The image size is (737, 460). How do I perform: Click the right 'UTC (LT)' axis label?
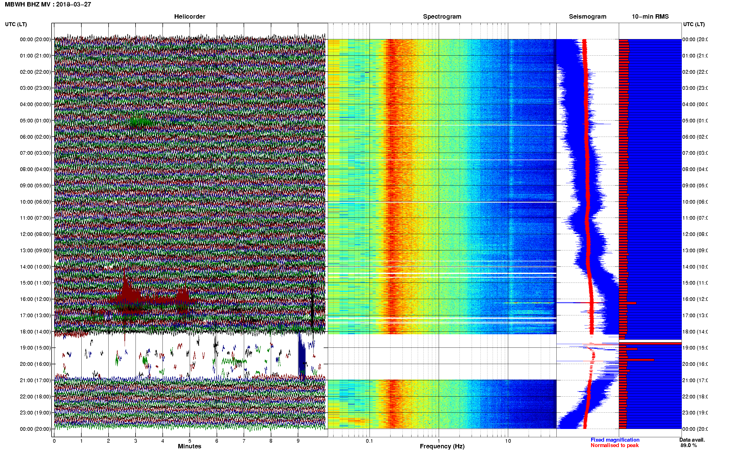[x=694, y=24]
